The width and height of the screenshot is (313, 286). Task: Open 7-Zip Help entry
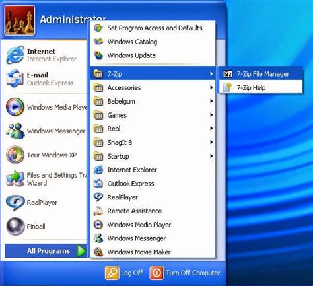point(261,87)
